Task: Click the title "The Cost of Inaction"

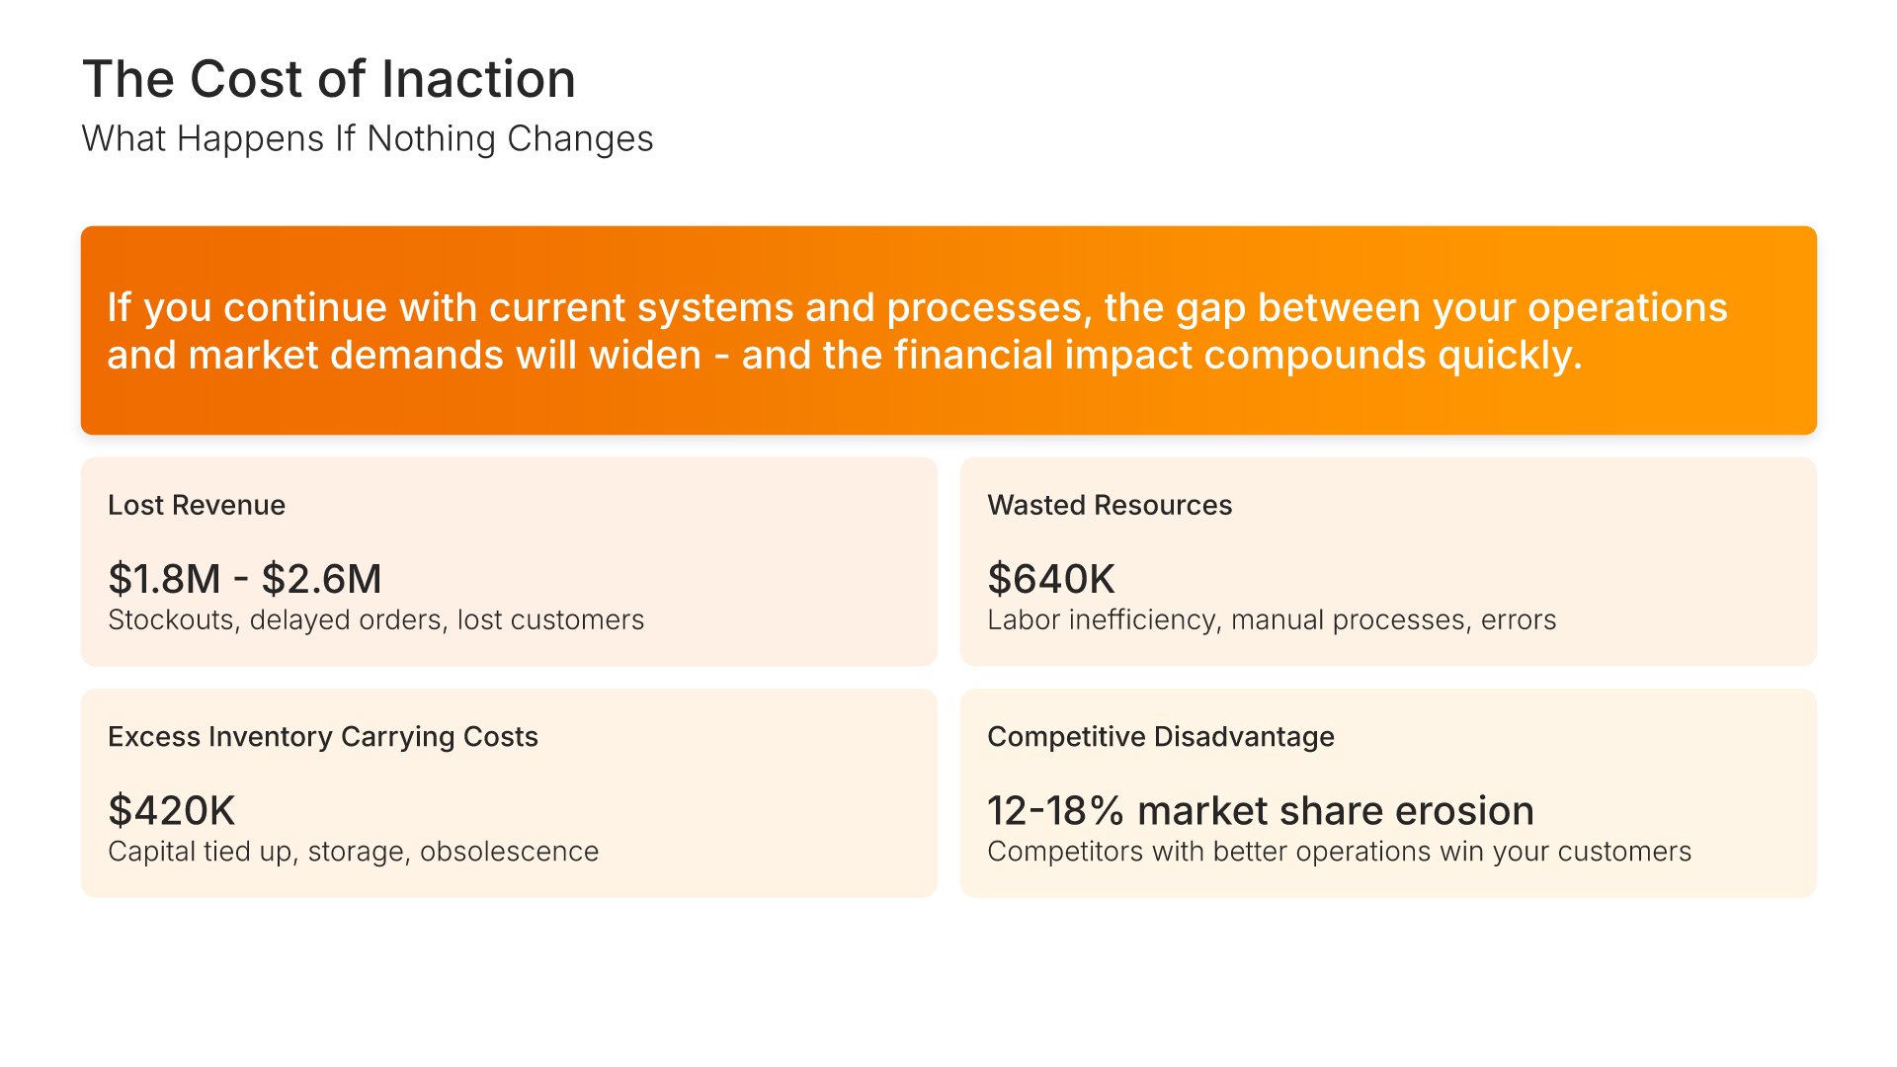Action: [x=328, y=79]
